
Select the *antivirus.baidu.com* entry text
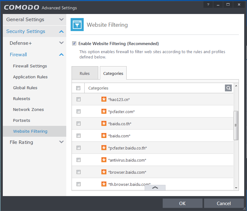pyautogui.click(x=127, y=160)
